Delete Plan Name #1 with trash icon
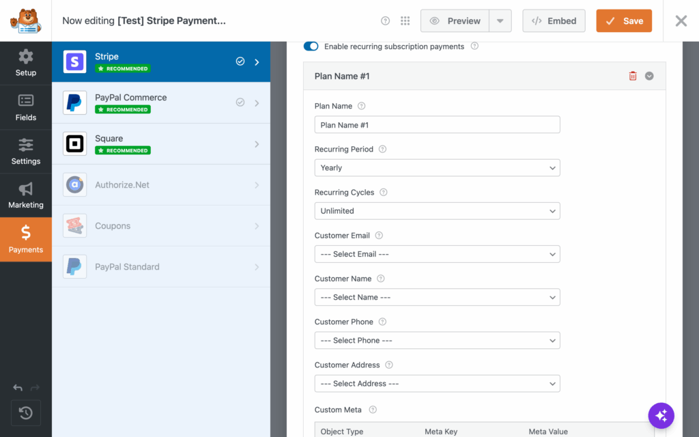699x437 pixels. click(x=633, y=76)
